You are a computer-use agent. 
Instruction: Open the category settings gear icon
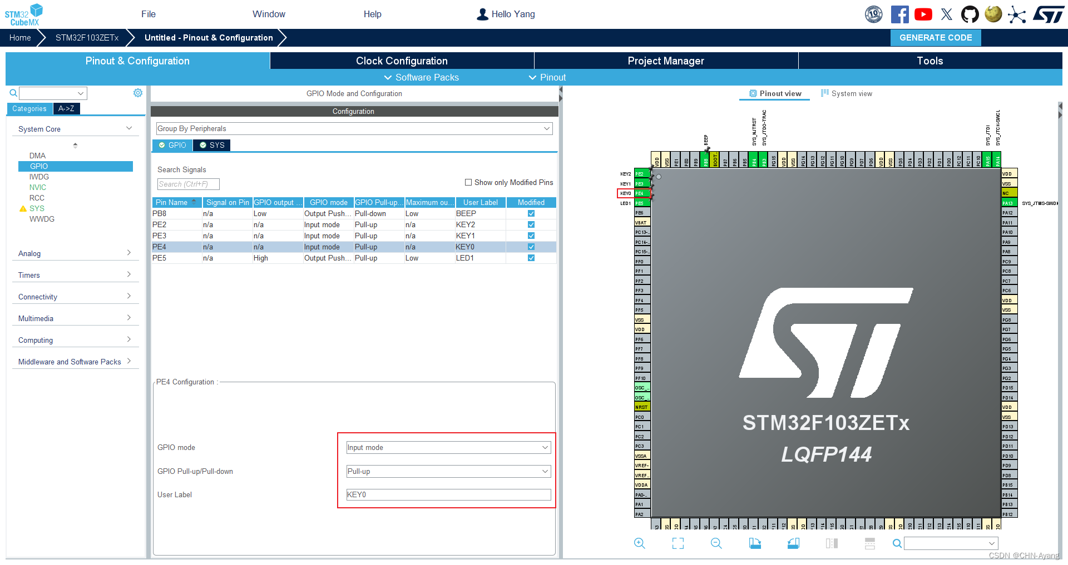(138, 93)
